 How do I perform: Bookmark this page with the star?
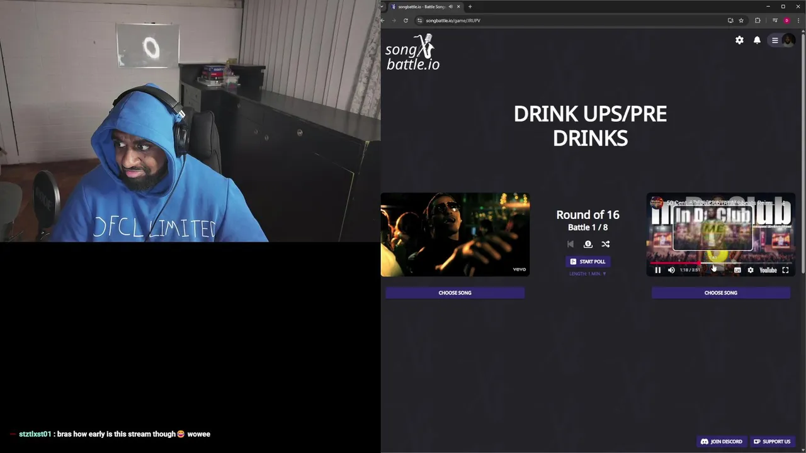(x=741, y=20)
